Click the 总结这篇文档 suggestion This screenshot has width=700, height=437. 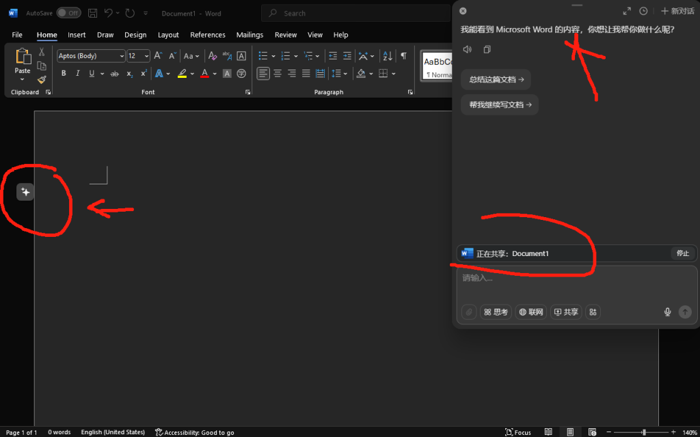click(496, 80)
